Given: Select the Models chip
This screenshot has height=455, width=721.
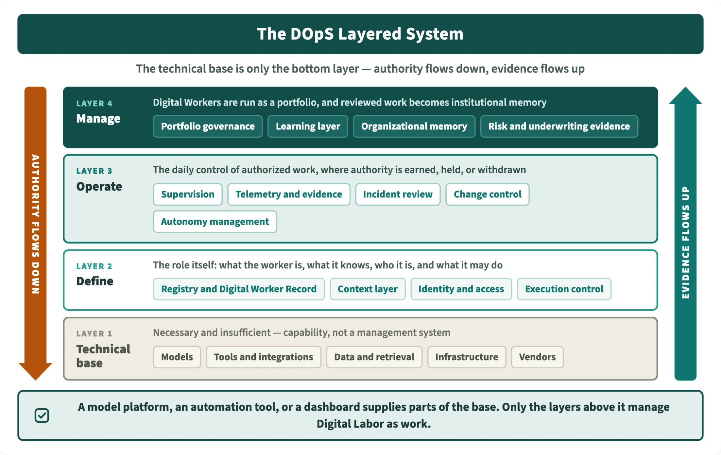Looking at the screenshot, I should click(x=177, y=357).
